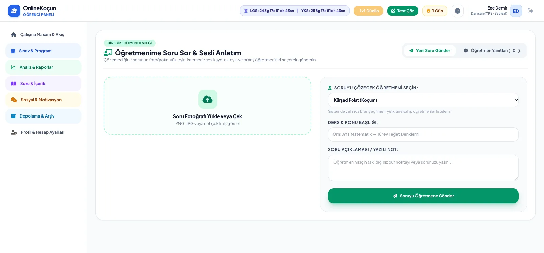
Task: Expand the Depolama & Arşiv sidebar section
Action: (x=43, y=116)
